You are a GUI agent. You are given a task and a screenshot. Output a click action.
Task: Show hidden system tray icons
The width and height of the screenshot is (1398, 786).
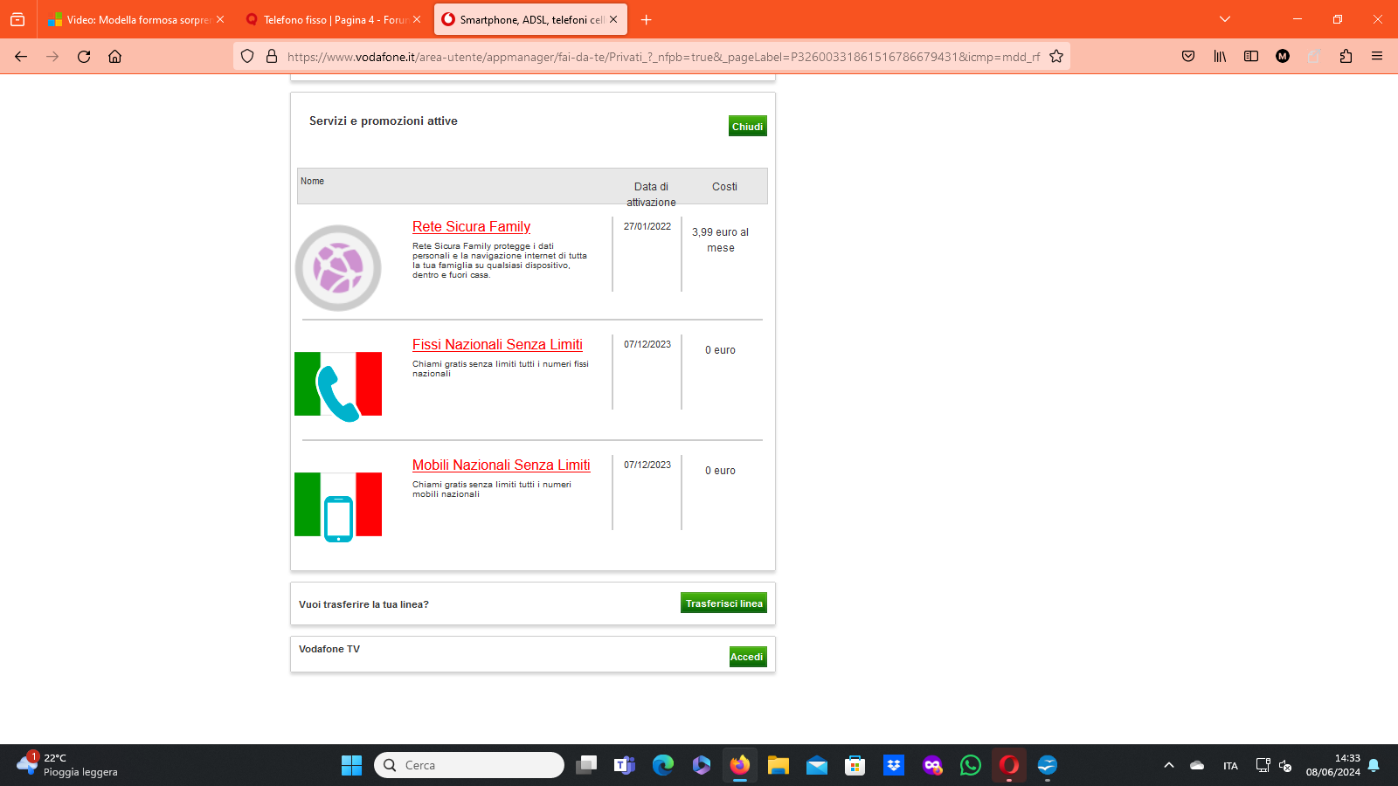(1168, 766)
